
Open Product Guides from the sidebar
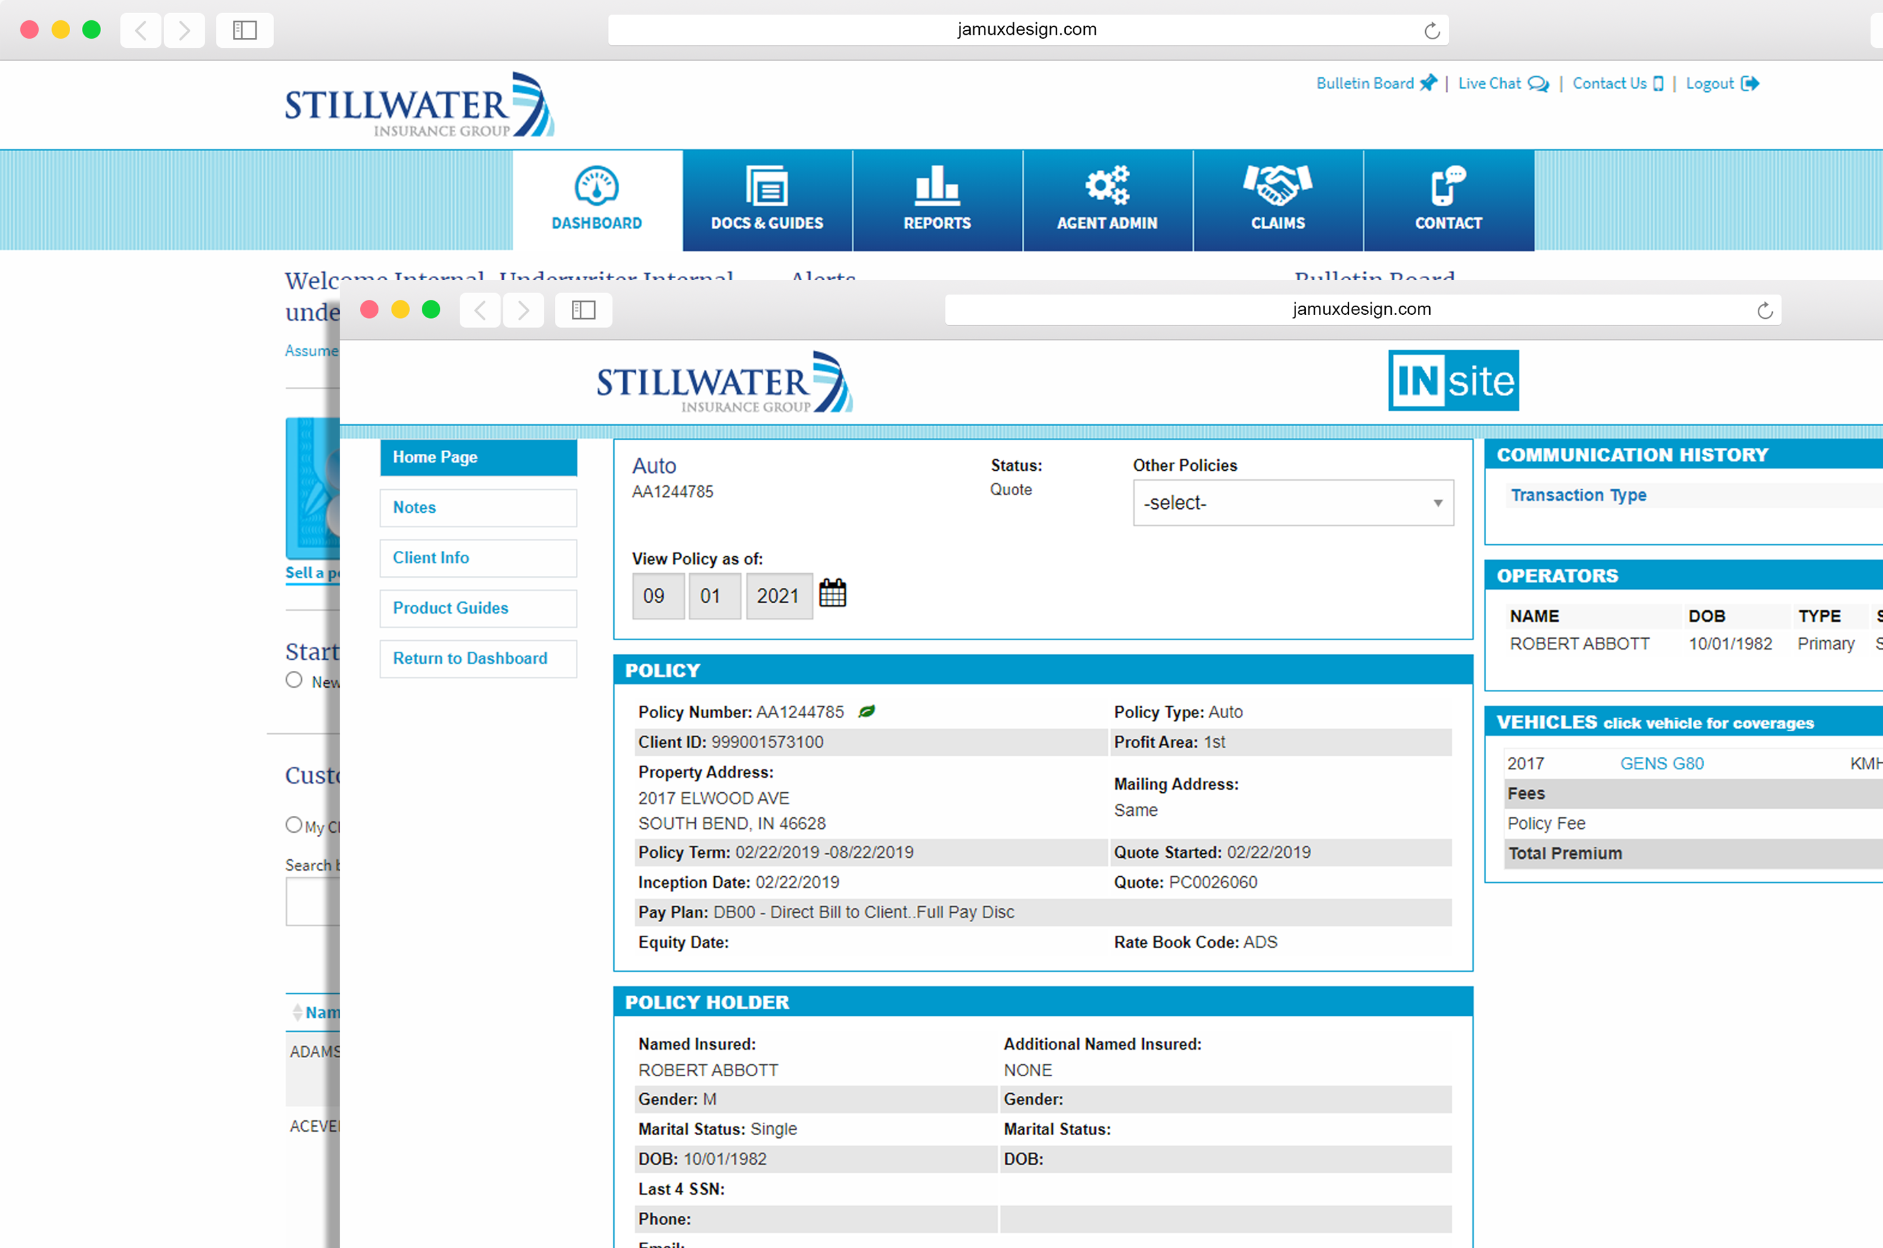coord(478,608)
